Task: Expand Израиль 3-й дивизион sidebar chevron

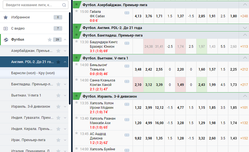Action: click(x=65, y=107)
